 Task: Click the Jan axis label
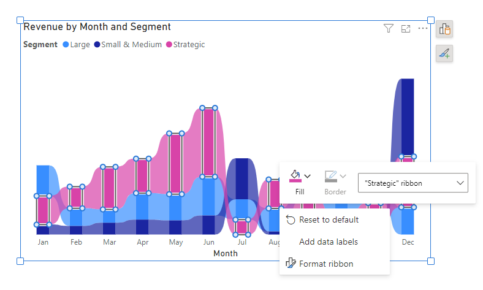[43, 242]
